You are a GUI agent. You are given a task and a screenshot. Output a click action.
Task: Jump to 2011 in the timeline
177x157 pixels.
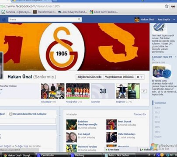(x=157, y=117)
